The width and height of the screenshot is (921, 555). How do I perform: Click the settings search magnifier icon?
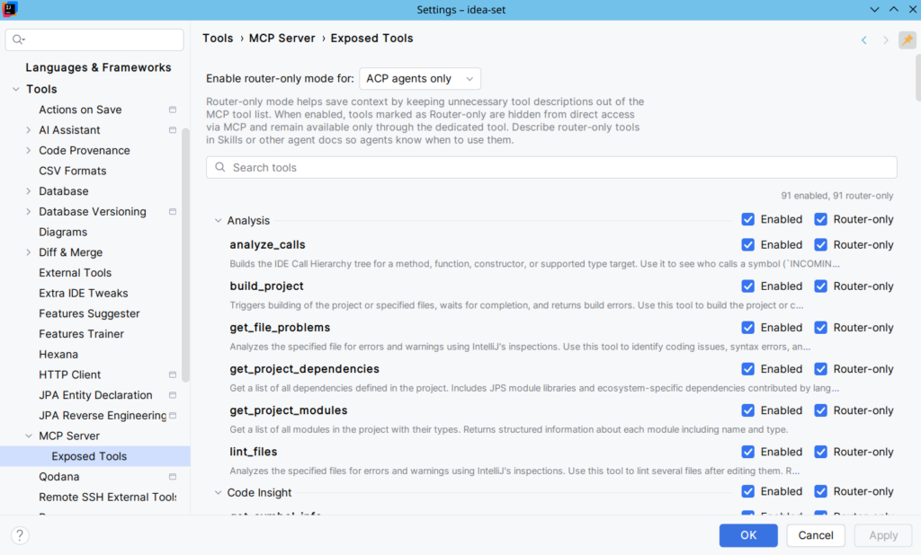(x=18, y=40)
